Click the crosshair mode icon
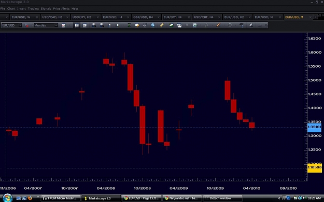 [117, 25]
